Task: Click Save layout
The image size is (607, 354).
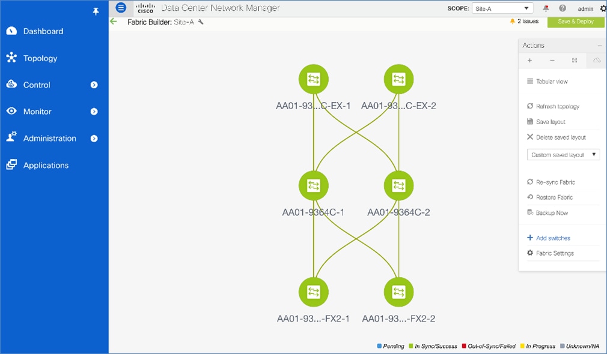Action: tap(546, 122)
